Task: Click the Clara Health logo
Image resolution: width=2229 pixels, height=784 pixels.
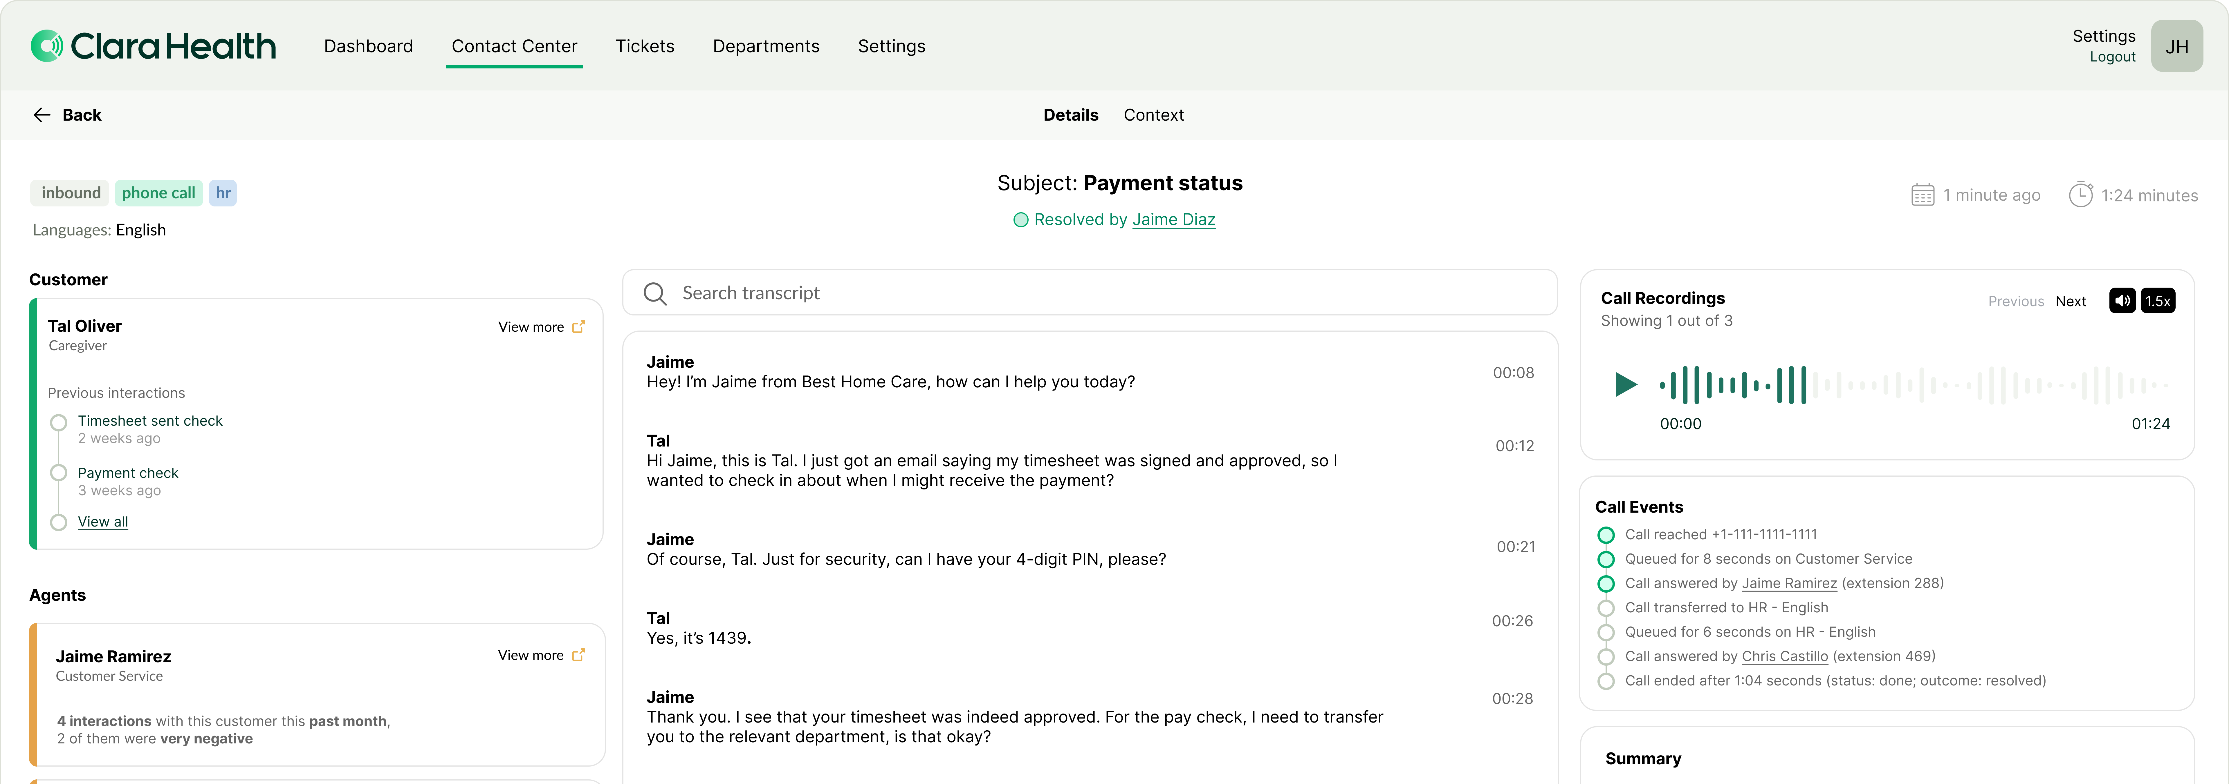Action: pos(153,46)
